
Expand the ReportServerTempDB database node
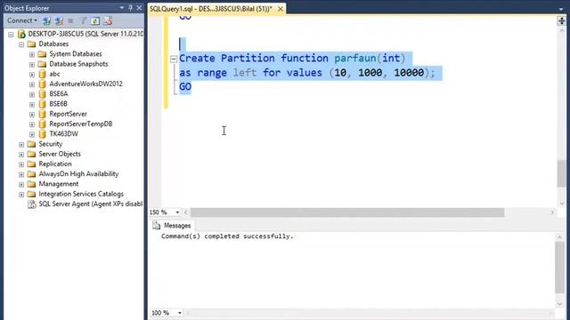(x=32, y=124)
